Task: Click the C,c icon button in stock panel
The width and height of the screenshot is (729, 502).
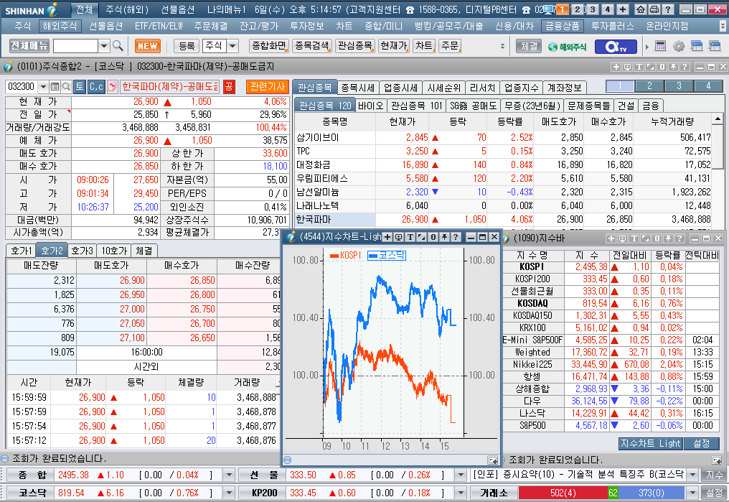Action: pos(96,86)
